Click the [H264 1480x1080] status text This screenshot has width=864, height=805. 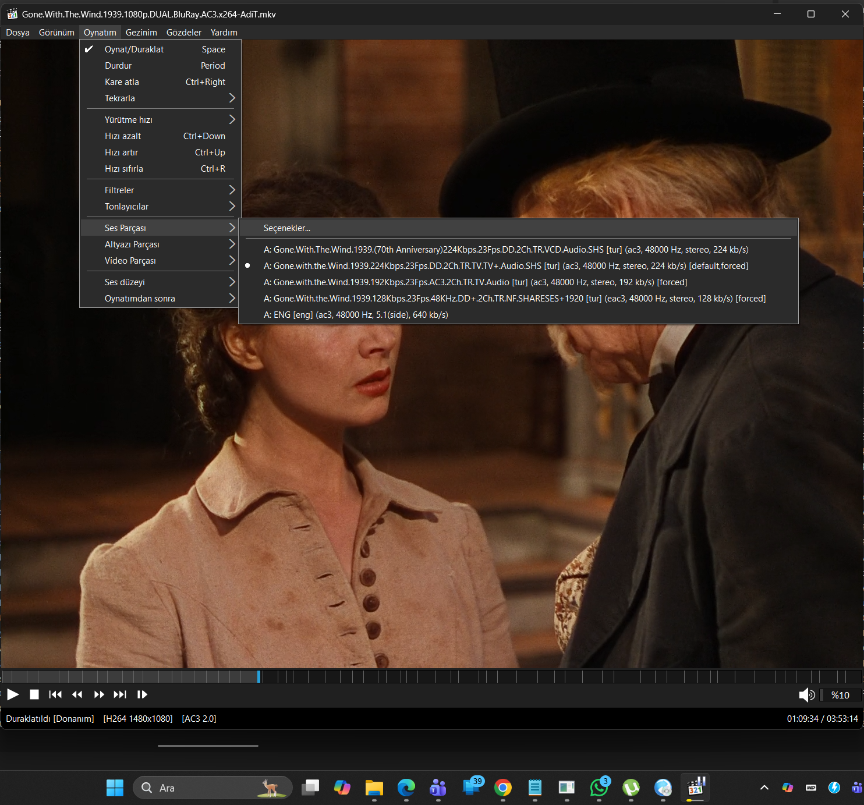[x=138, y=719]
